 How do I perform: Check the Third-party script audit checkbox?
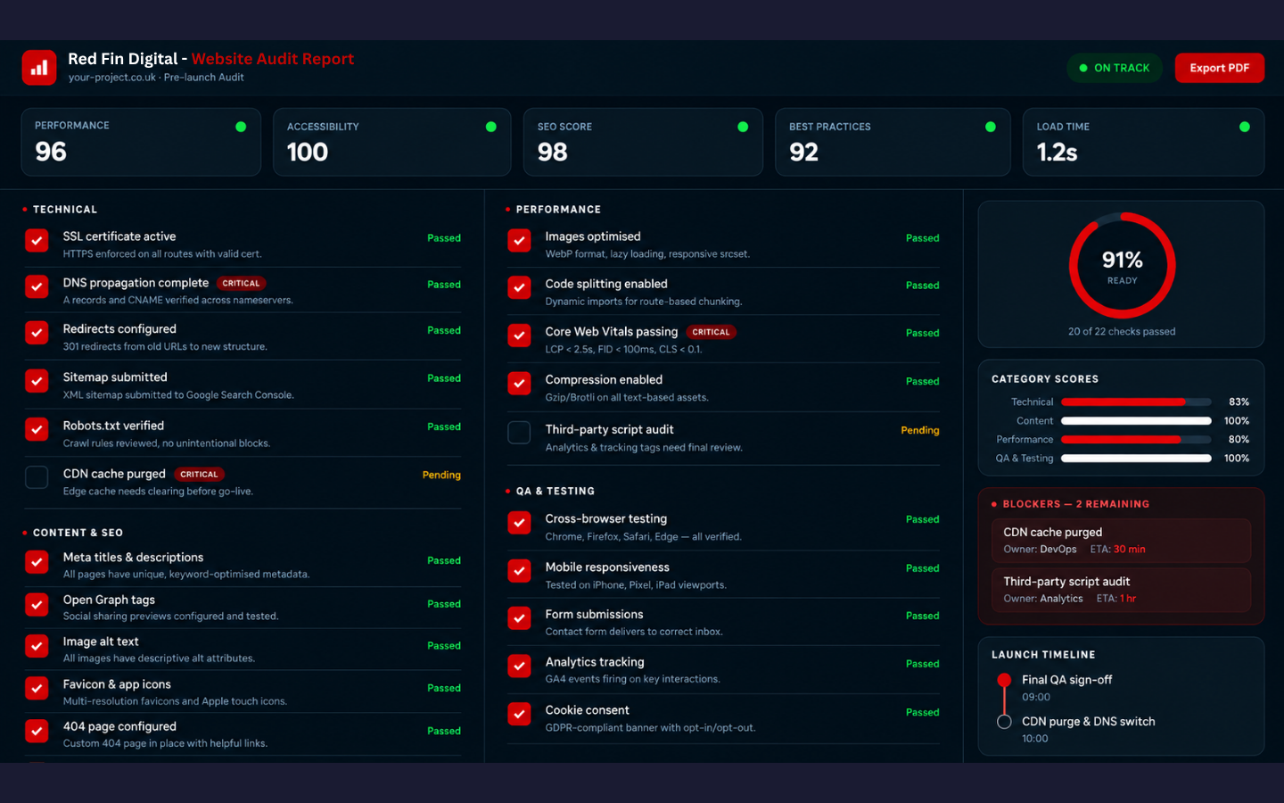click(519, 433)
